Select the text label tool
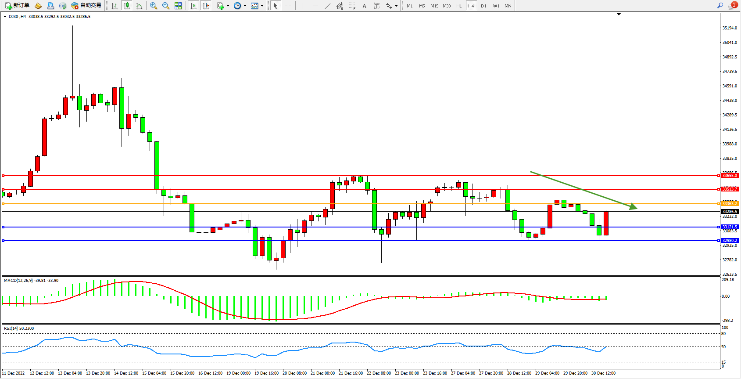The image size is (741, 379). pyautogui.click(x=364, y=6)
